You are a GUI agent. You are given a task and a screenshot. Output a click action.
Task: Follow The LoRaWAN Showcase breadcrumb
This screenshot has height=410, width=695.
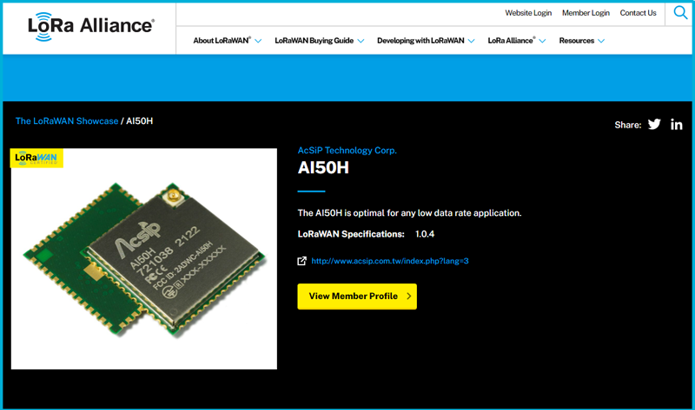tap(67, 121)
